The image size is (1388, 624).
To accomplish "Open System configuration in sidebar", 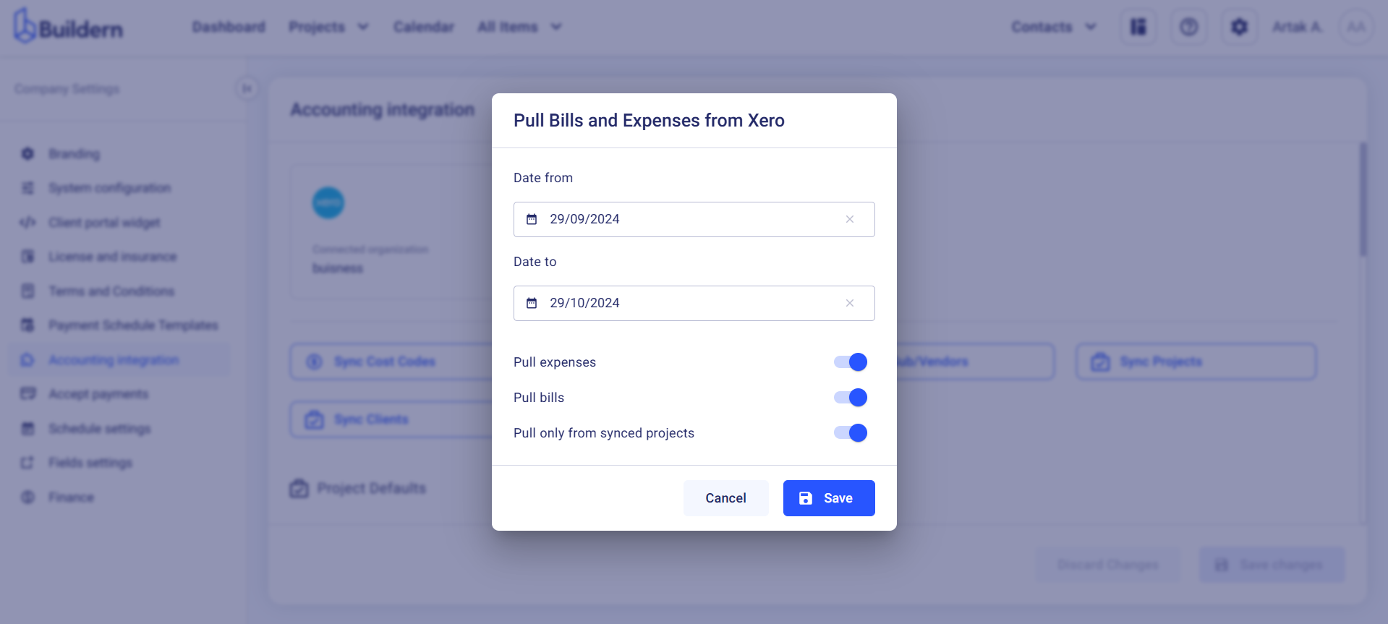I will point(119,188).
